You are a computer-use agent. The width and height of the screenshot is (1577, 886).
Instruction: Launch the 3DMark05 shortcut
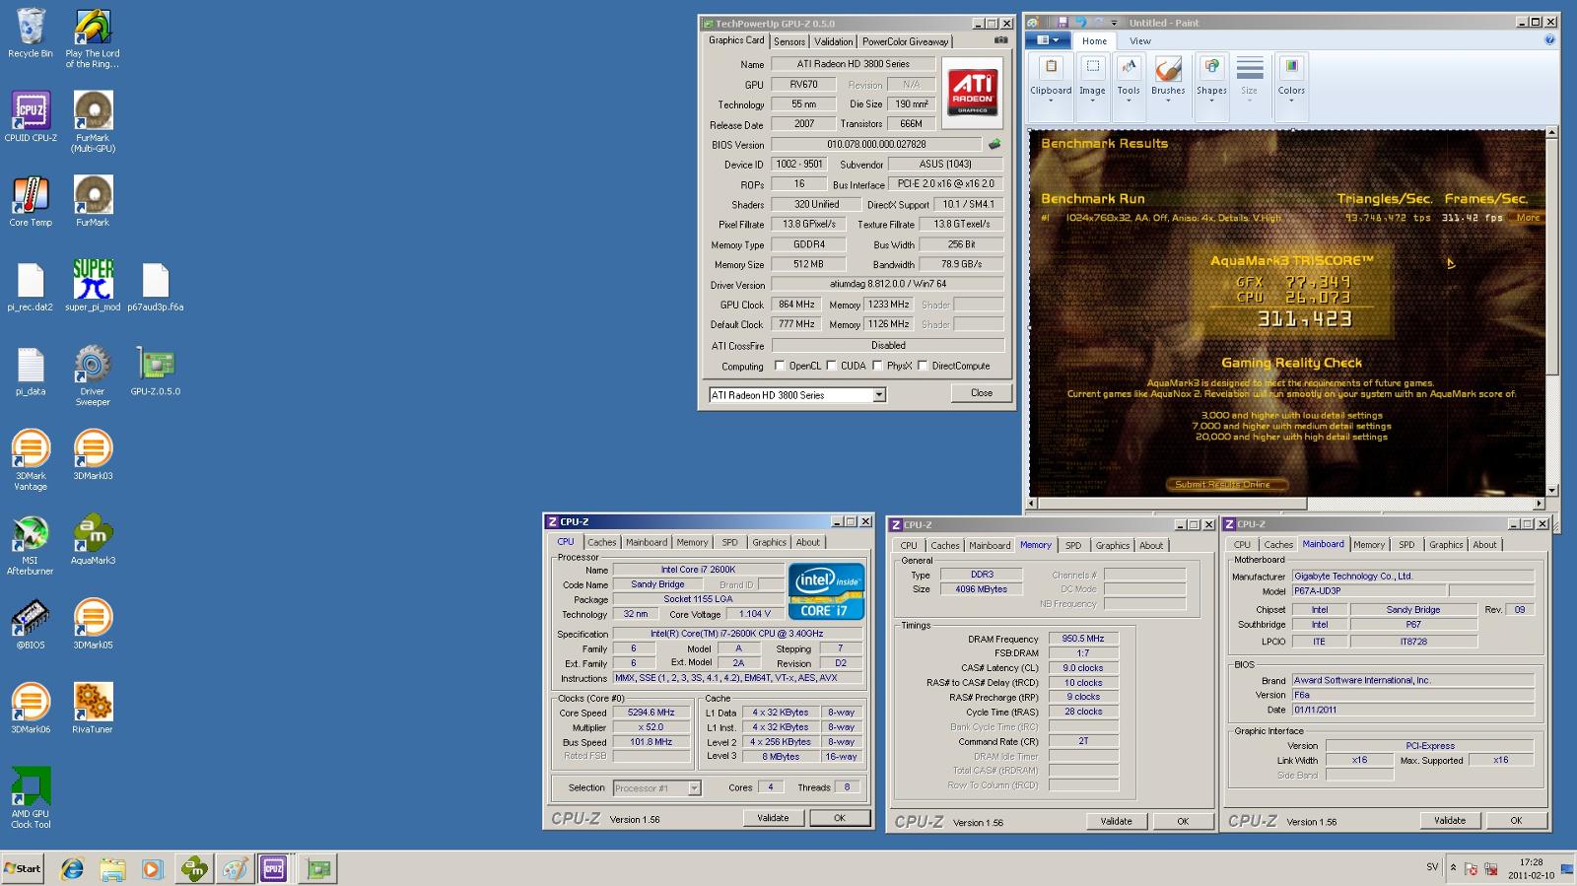[93, 625]
